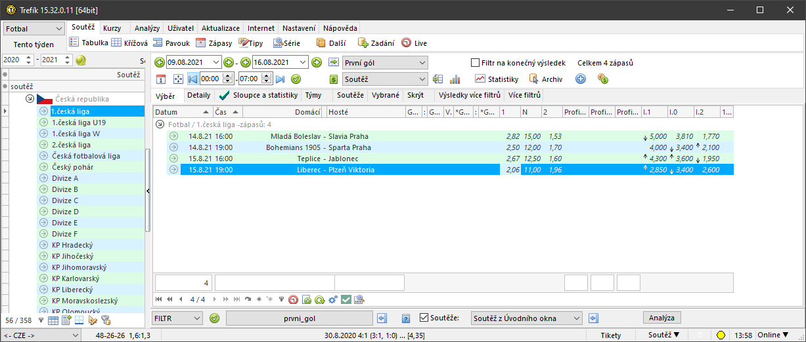Select 2.česká liga in the league tree
The width and height of the screenshot is (806, 342).
(71, 145)
